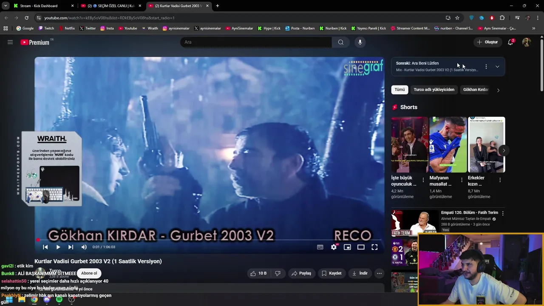Viewport: 544px width, 306px height.
Task: Reload the page
Action: tap(26, 18)
